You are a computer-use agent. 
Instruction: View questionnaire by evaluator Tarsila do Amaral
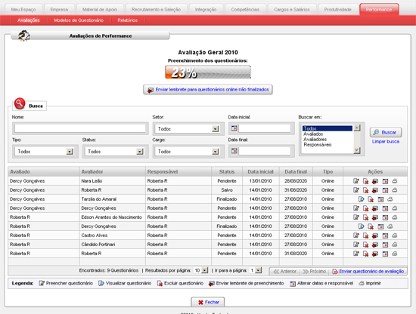[361, 199]
